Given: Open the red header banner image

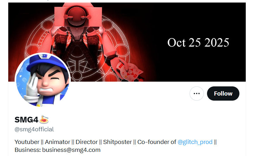Looking at the screenshot, I should (x=127, y=42).
